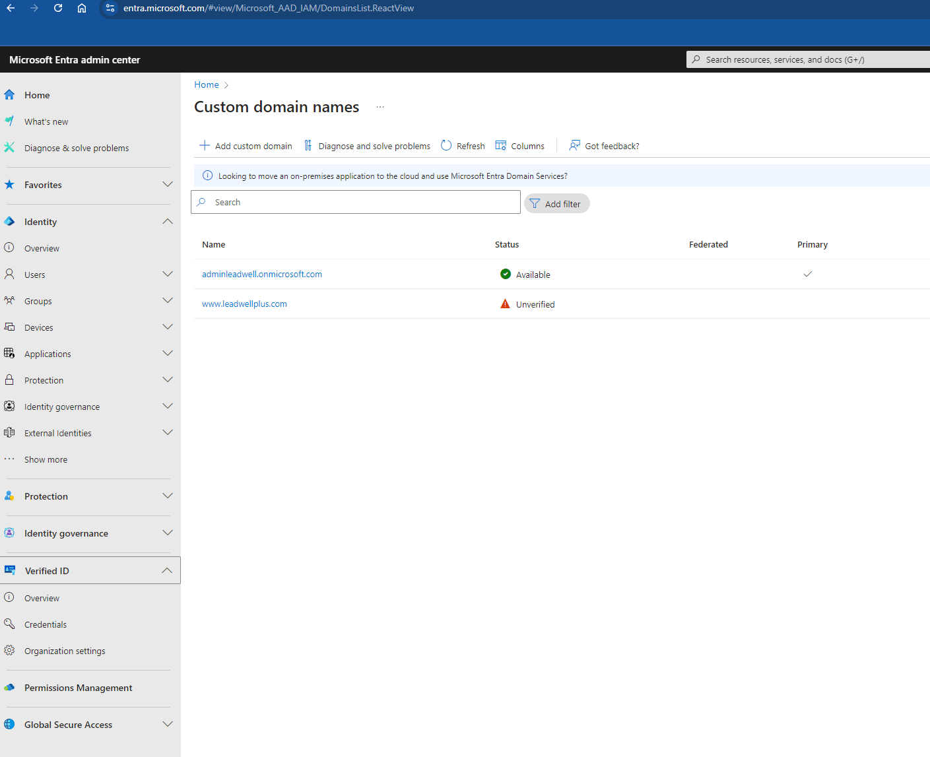Click Add custom domain button
The width and height of the screenshot is (930, 757).
tap(246, 146)
